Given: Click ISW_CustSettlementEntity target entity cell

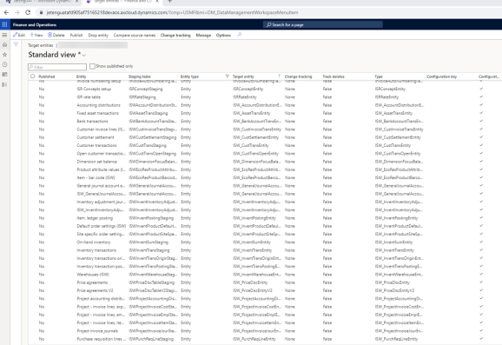Looking at the screenshot, I should [x=255, y=137].
